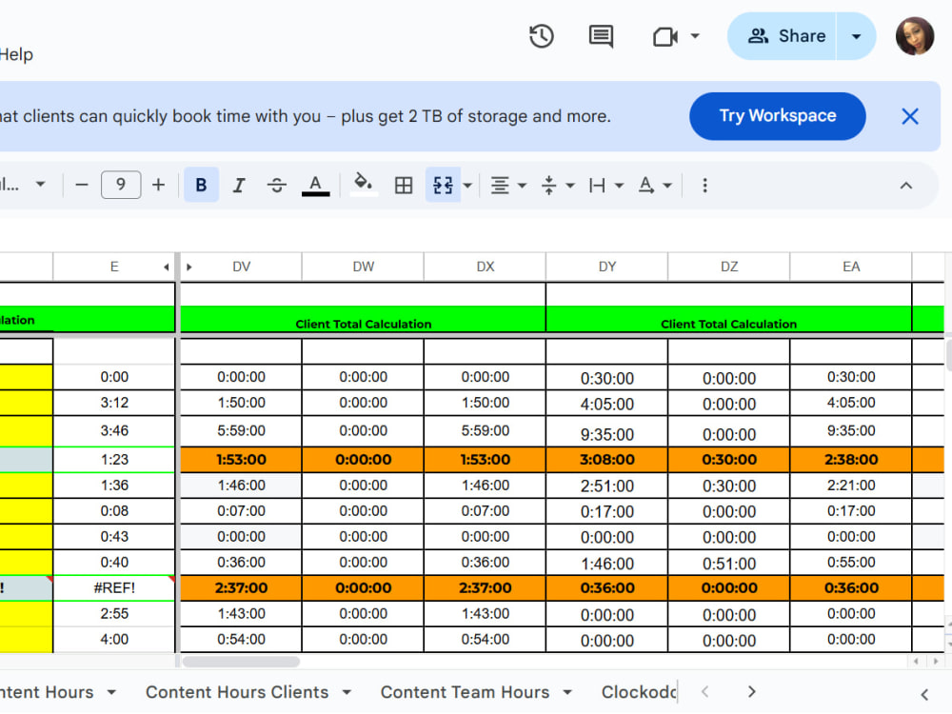Toggle bold formatting
This screenshot has width=952, height=714.
[201, 185]
